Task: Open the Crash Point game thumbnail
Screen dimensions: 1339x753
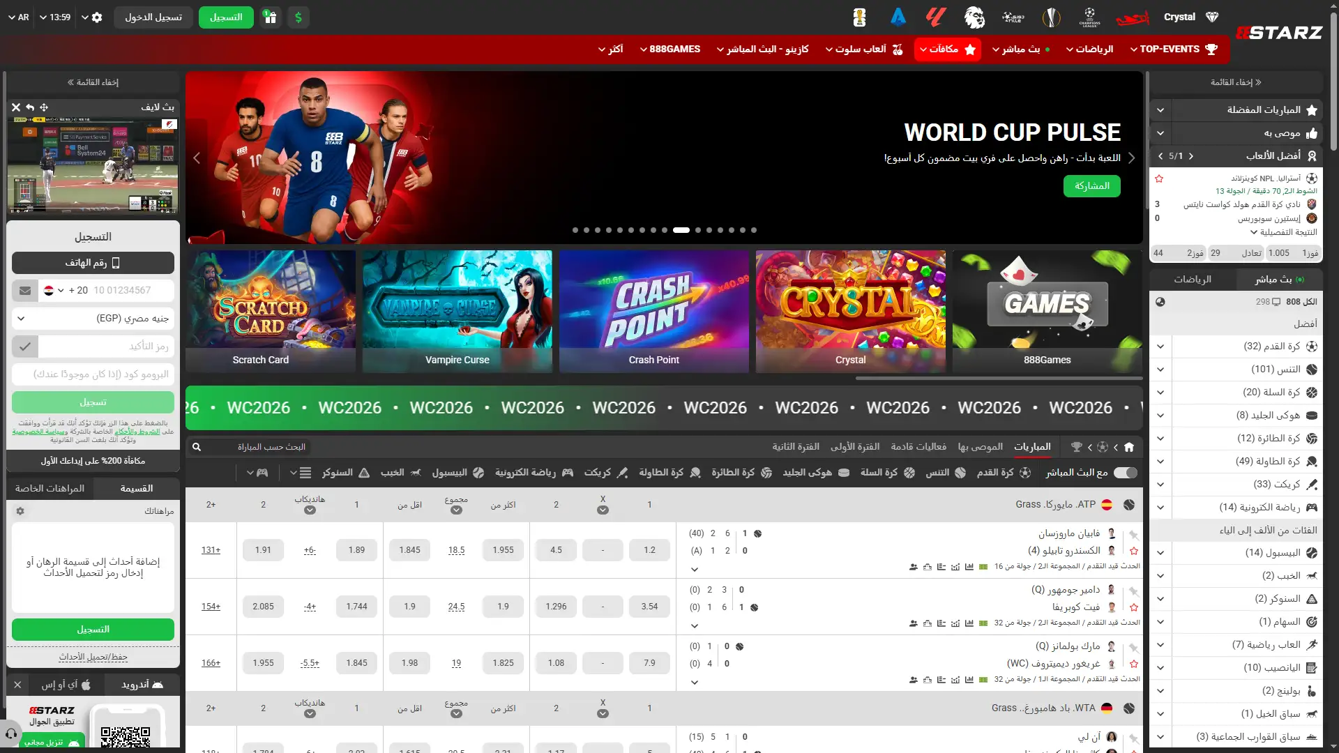Action: tap(654, 312)
